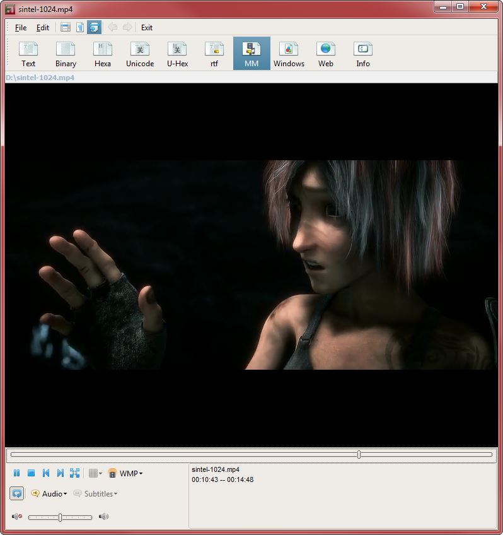
Task: Switch to Windows view mode
Action: [x=289, y=54]
